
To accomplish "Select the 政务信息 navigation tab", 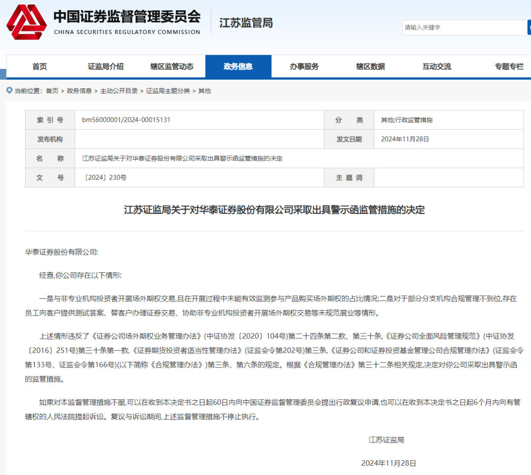I will click(238, 66).
